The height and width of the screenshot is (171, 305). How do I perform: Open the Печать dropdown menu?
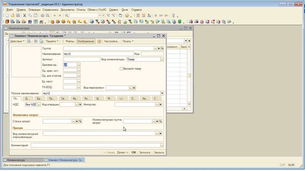(128, 41)
